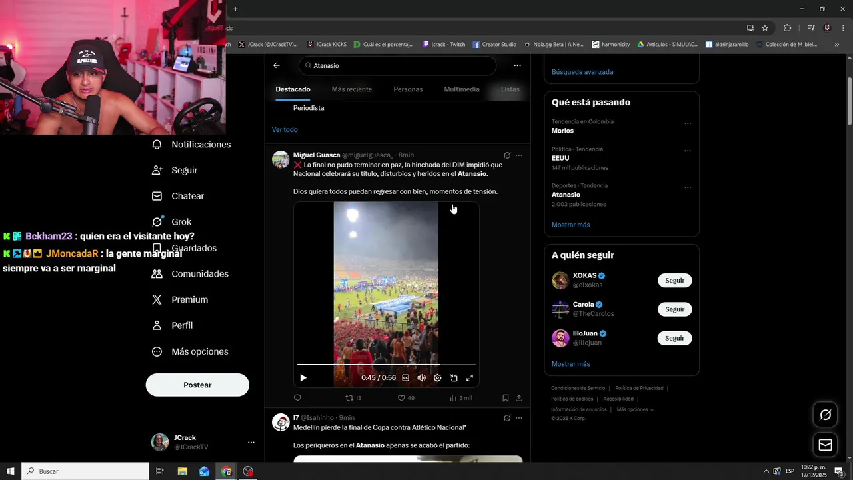Click the Postear button

197,385
